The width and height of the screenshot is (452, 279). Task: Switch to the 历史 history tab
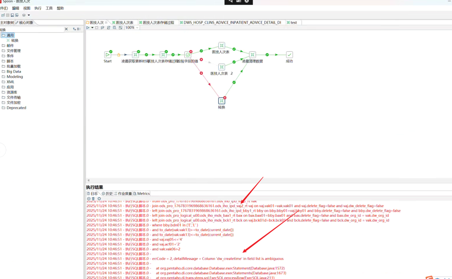tap(107, 194)
